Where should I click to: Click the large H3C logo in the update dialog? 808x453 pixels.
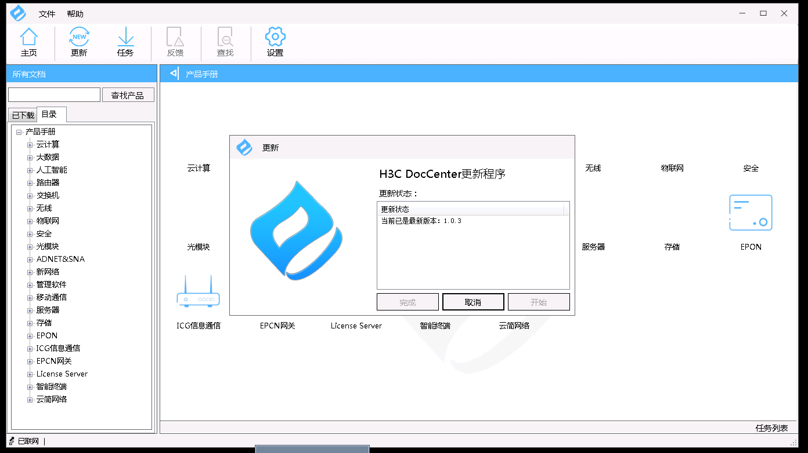coord(297,231)
